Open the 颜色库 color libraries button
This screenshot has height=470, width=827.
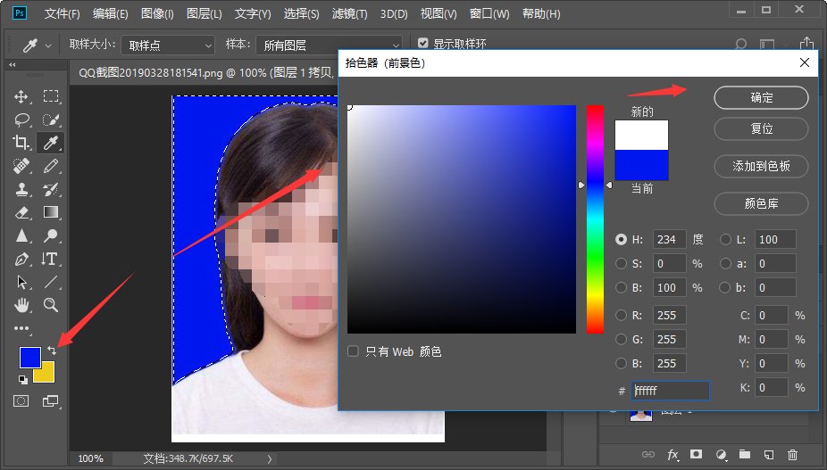click(761, 203)
